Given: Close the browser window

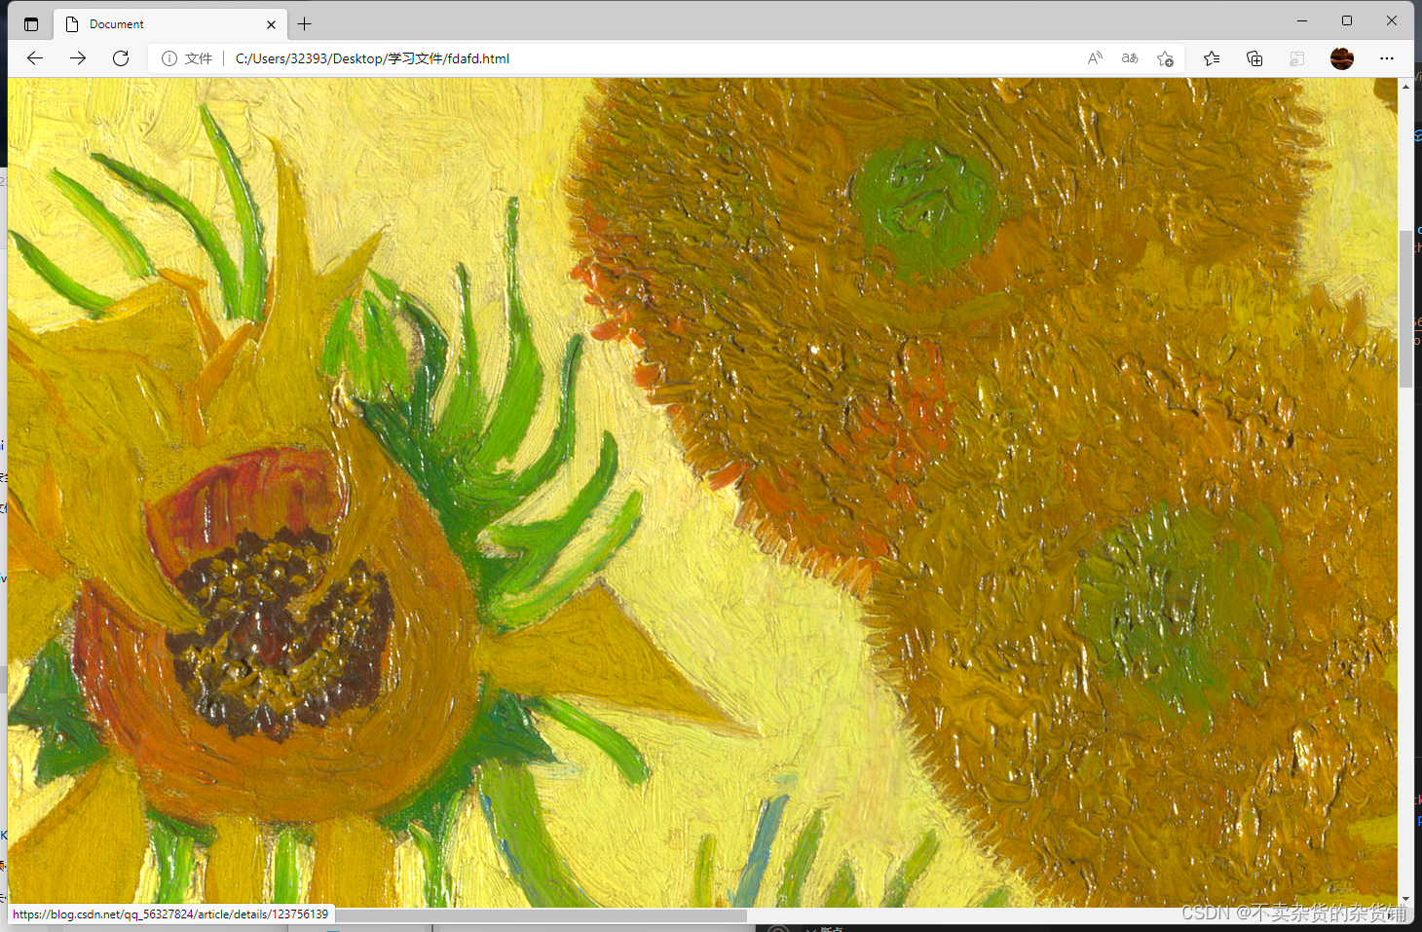Looking at the screenshot, I should (1392, 20).
